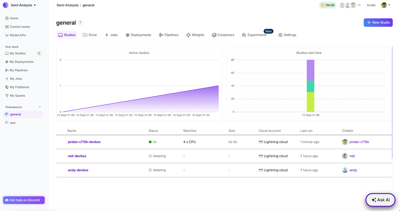Switch to the Drive tab
400x211 pixels.
(x=90, y=35)
